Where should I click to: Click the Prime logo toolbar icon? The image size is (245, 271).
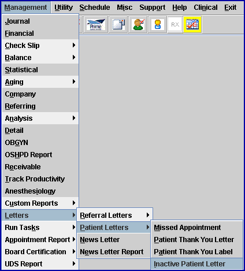[x=96, y=25]
